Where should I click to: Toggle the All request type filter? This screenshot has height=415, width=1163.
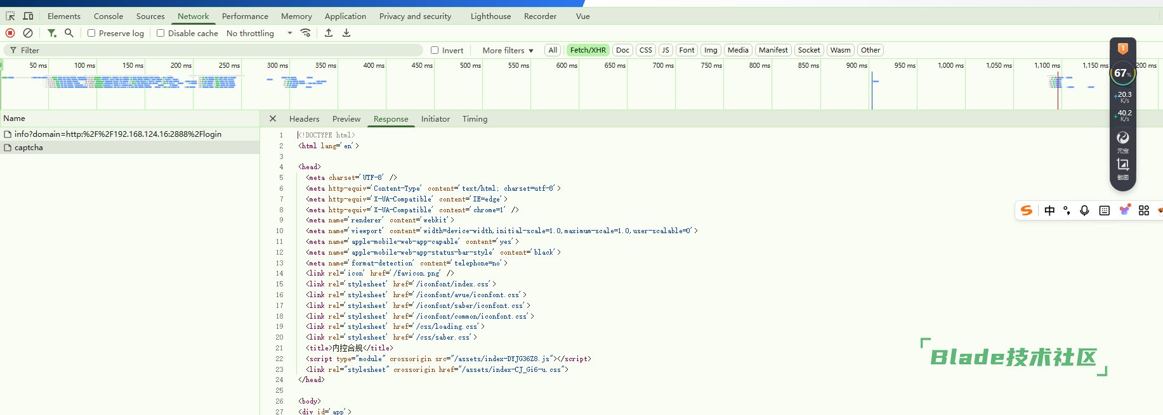(x=553, y=50)
